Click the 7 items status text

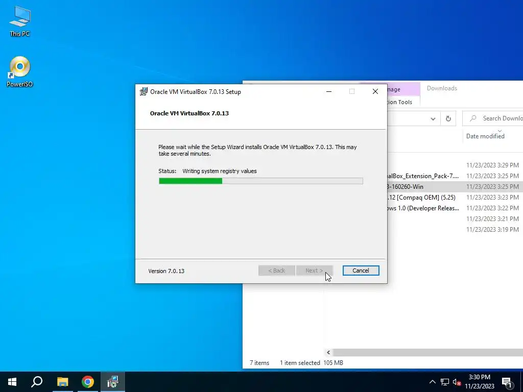[259, 363]
